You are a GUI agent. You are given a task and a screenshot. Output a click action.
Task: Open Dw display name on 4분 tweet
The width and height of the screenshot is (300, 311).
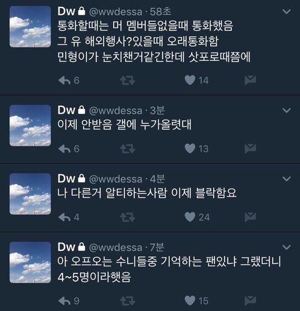66,178
